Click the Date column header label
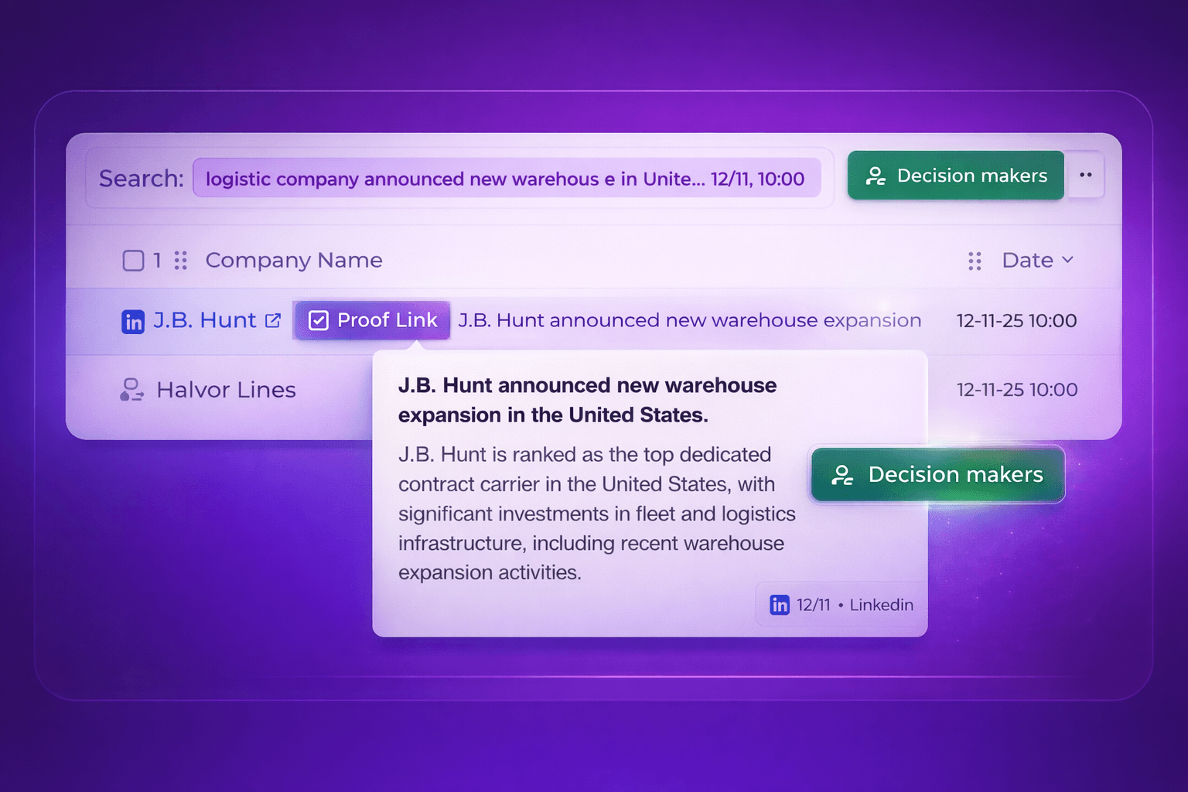The width and height of the screenshot is (1188, 792). [1027, 261]
